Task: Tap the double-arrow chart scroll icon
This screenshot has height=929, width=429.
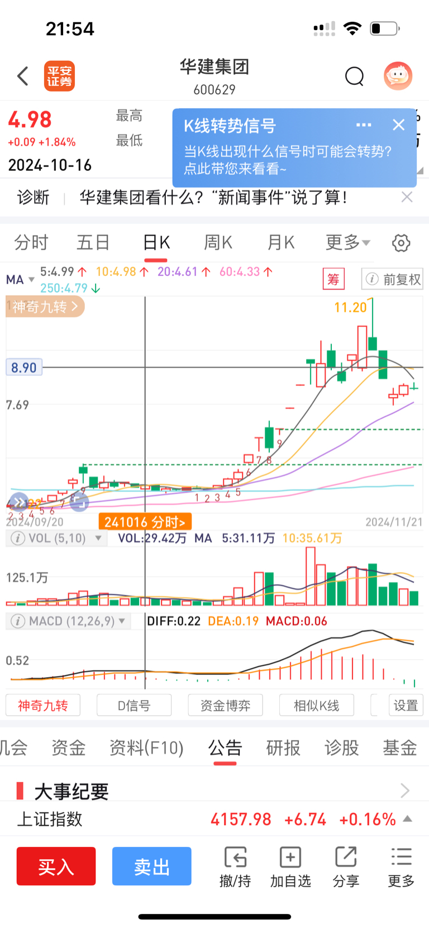Action: point(18,502)
